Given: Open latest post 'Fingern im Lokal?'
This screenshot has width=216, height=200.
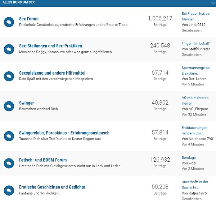Looking at the screenshot, I should click(x=195, y=43).
